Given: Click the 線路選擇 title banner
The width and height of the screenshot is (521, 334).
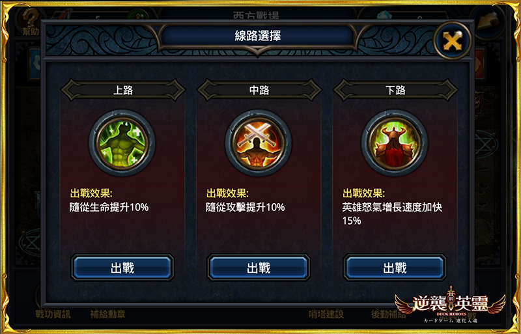Looking at the screenshot, I should pos(258,36).
